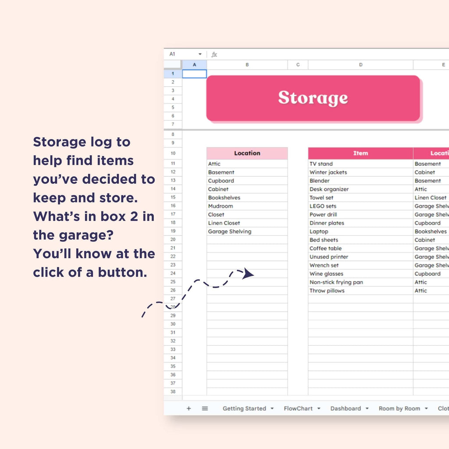
Task: Expand the Name Box dropdown arrow
Action: [x=200, y=54]
